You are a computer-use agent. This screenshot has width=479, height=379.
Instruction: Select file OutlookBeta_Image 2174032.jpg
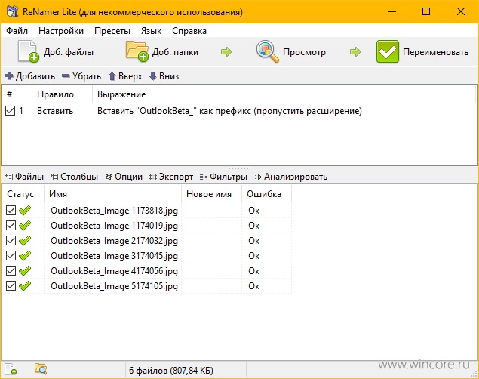click(x=114, y=241)
